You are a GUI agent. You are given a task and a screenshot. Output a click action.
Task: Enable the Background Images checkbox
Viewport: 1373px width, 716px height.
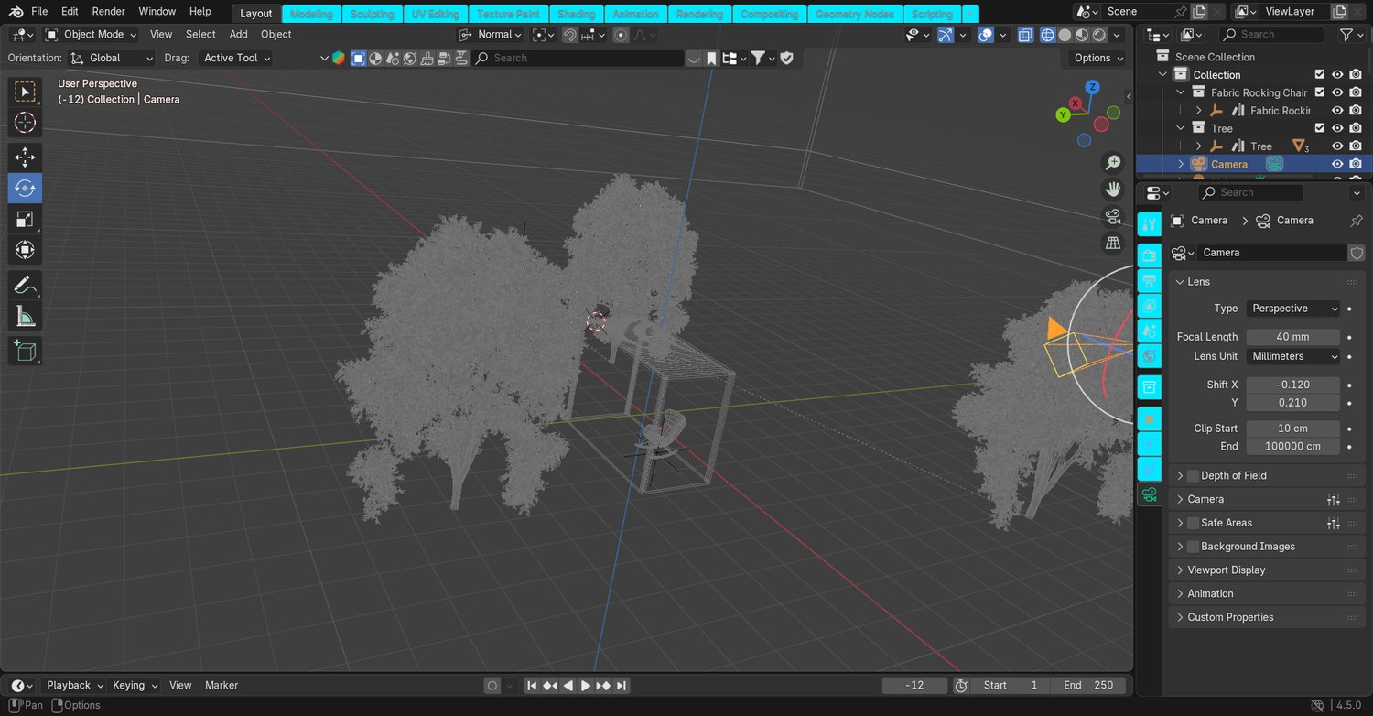coord(1193,547)
